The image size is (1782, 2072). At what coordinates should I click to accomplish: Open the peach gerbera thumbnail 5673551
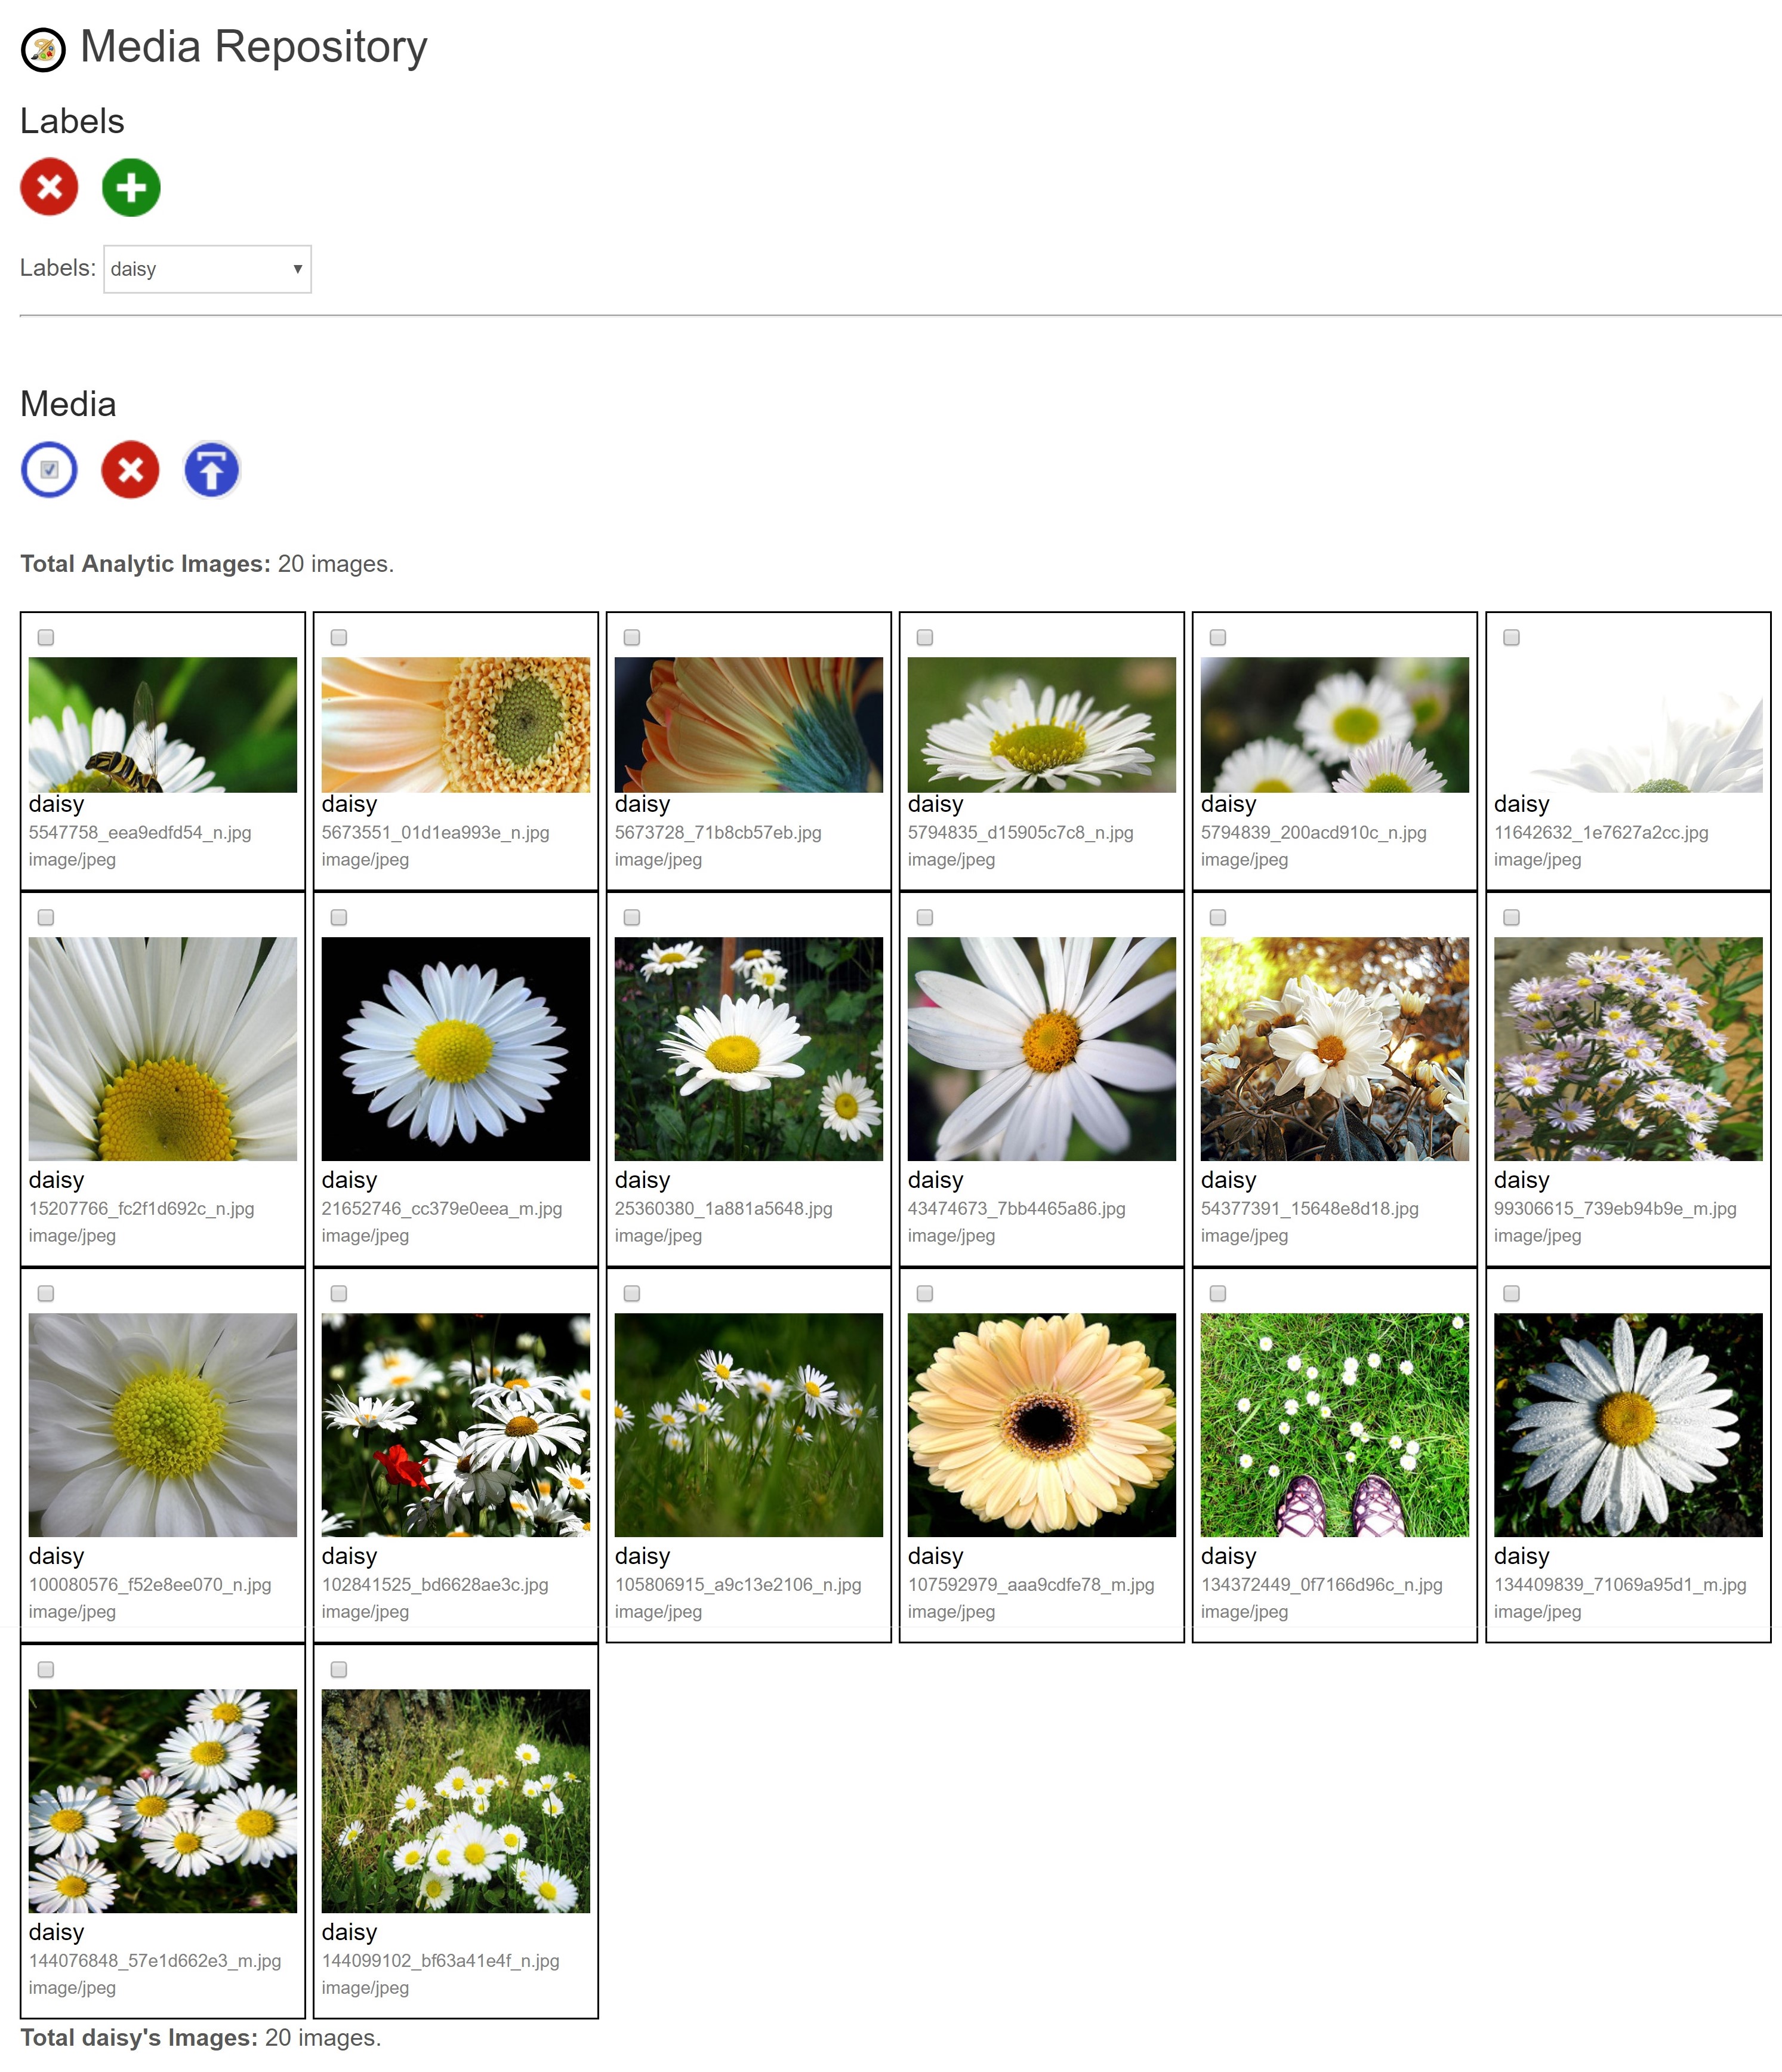click(456, 725)
